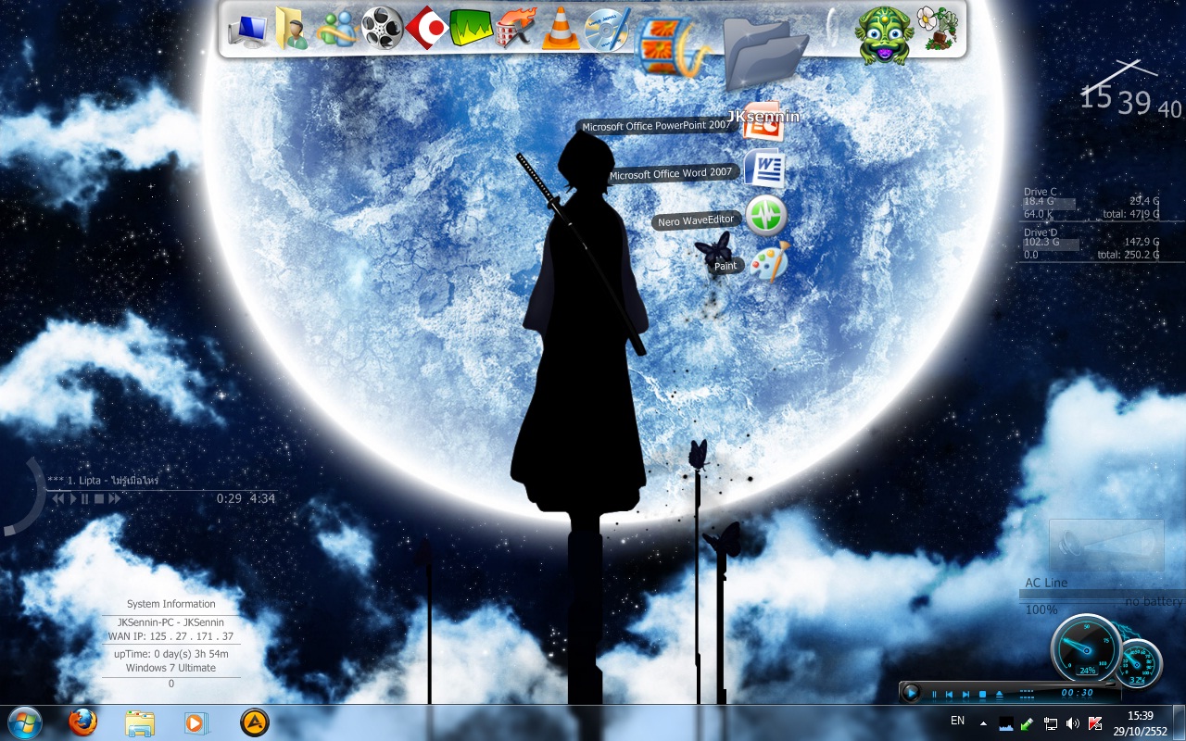Launch VLC media player cone in the dock
This screenshot has width=1186, height=741.
(x=561, y=28)
